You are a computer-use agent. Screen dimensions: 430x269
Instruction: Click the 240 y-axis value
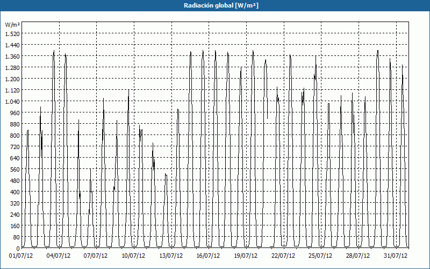click(15, 215)
